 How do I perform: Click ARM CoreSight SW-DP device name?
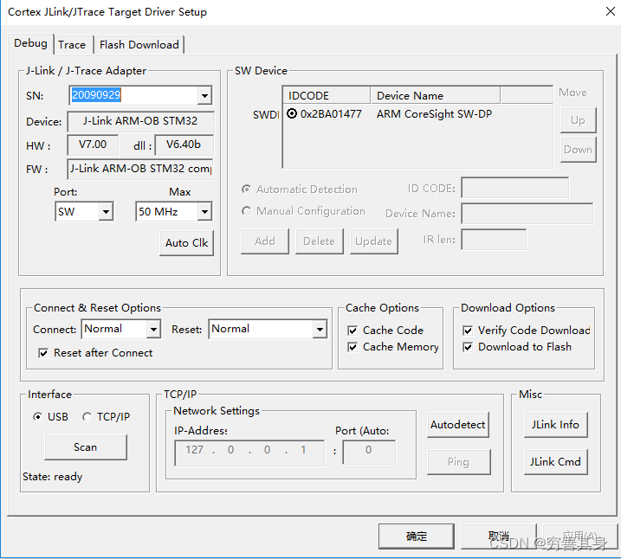tap(434, 114)
